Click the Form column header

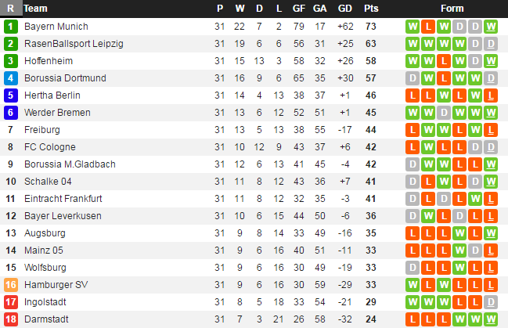[452, 9]
